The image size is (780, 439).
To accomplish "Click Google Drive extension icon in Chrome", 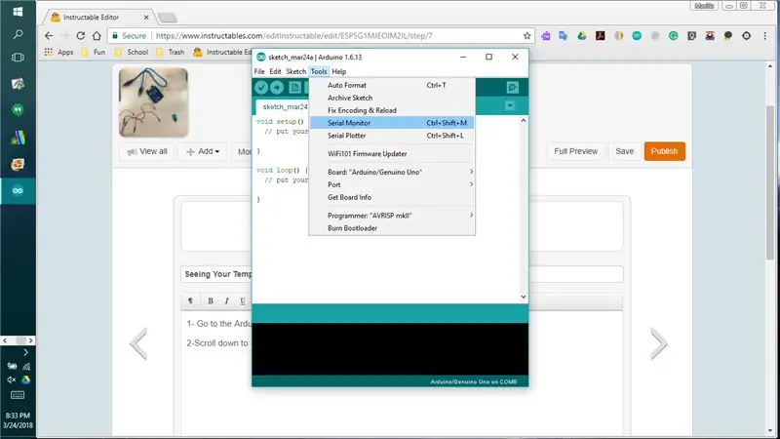I will click(581, 36).
